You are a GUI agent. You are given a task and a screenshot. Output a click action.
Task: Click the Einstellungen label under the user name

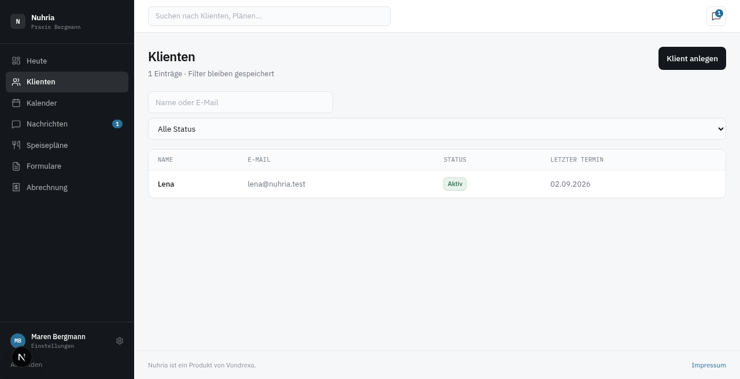(x=53, y=346)
